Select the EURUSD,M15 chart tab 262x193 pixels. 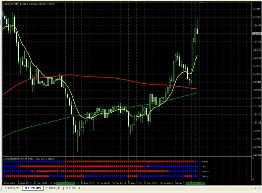tap(33, 188)
